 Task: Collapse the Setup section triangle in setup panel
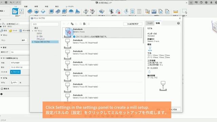(1, 47)
